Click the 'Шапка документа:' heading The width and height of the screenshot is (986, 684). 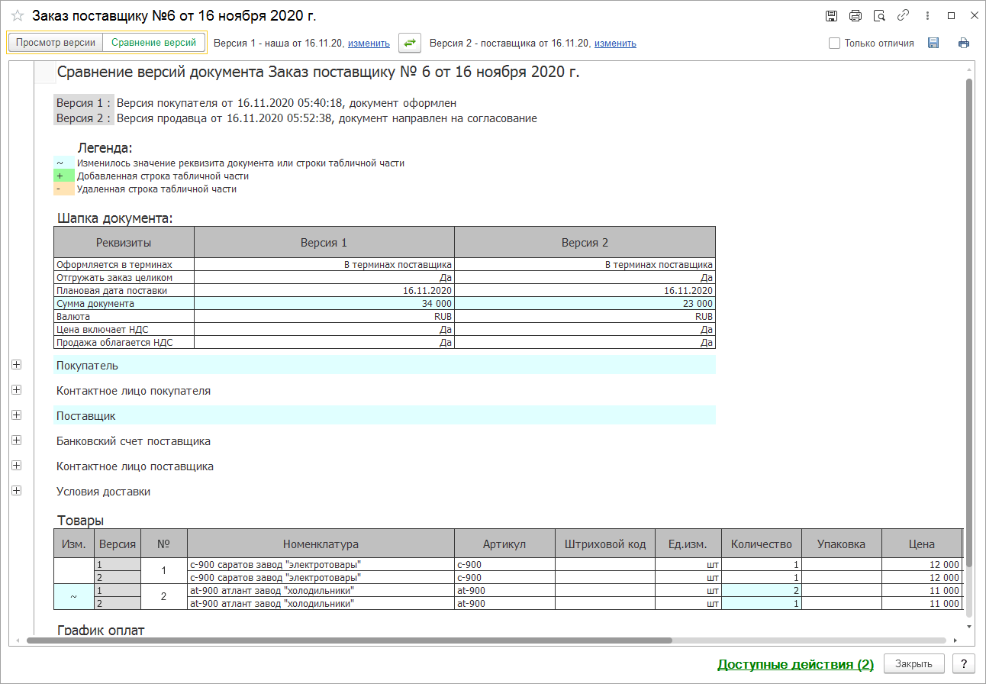tap(115, 218)
